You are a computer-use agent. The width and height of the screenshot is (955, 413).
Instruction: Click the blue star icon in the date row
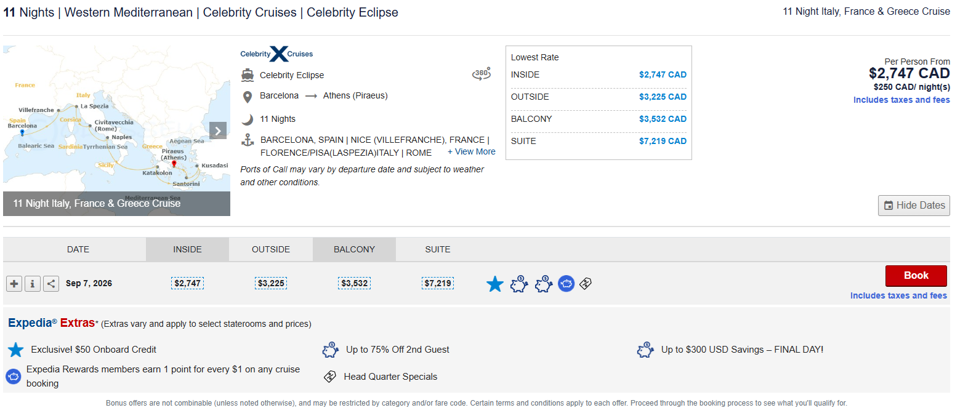point(495,284)
